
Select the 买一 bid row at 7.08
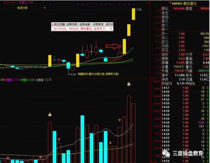click(x=185, y=34)
